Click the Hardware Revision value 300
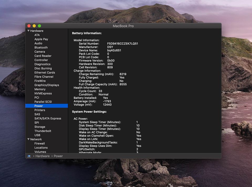The image size is (252, 187). tap(110, 64)
